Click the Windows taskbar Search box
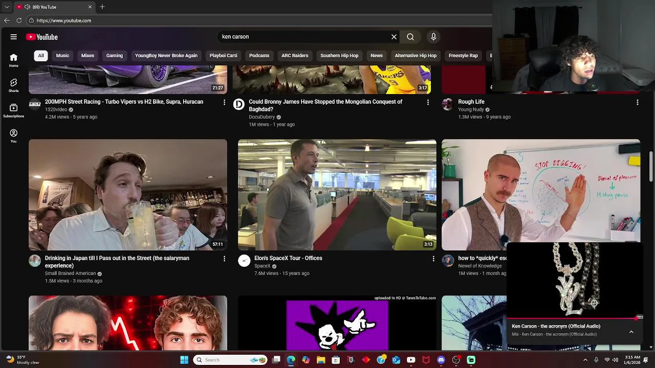Viewport: 655px width, 368px height. (231, 360)
